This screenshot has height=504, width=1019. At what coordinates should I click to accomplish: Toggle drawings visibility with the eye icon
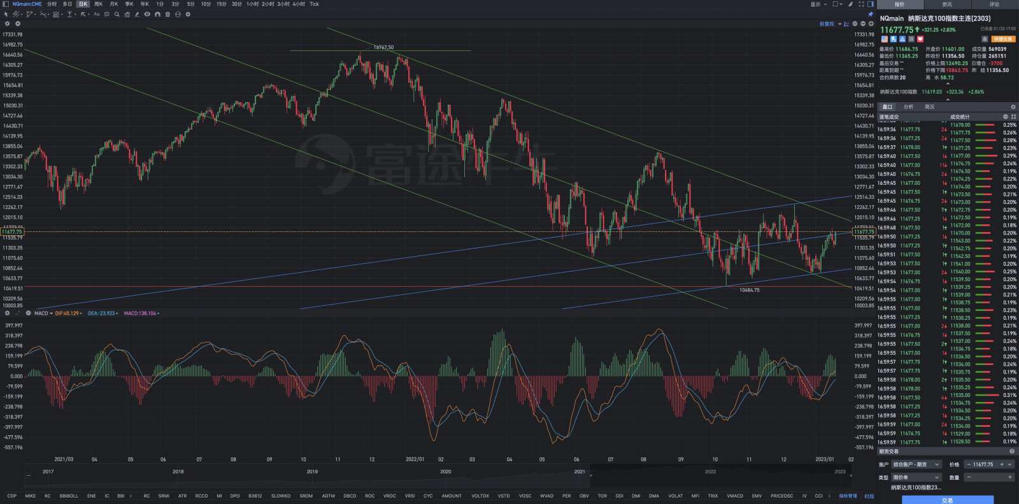(147, 14)
